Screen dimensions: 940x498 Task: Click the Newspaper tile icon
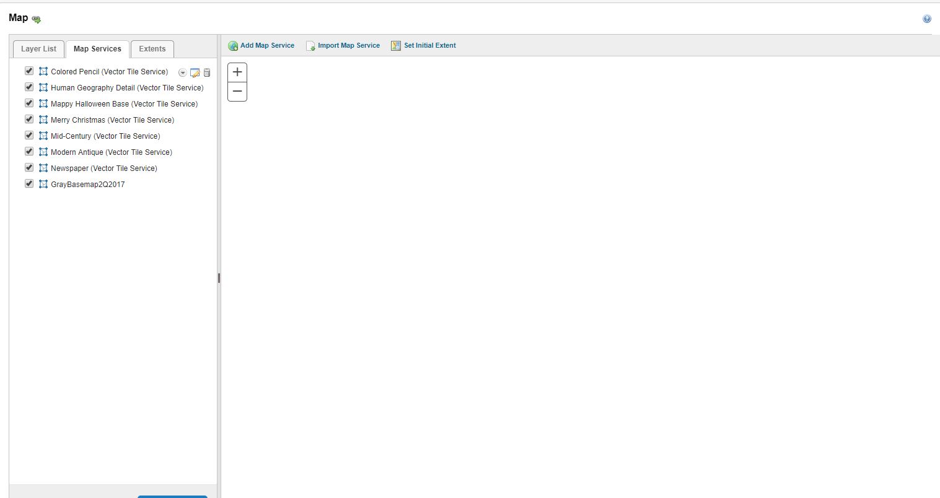tap(43, 168)
